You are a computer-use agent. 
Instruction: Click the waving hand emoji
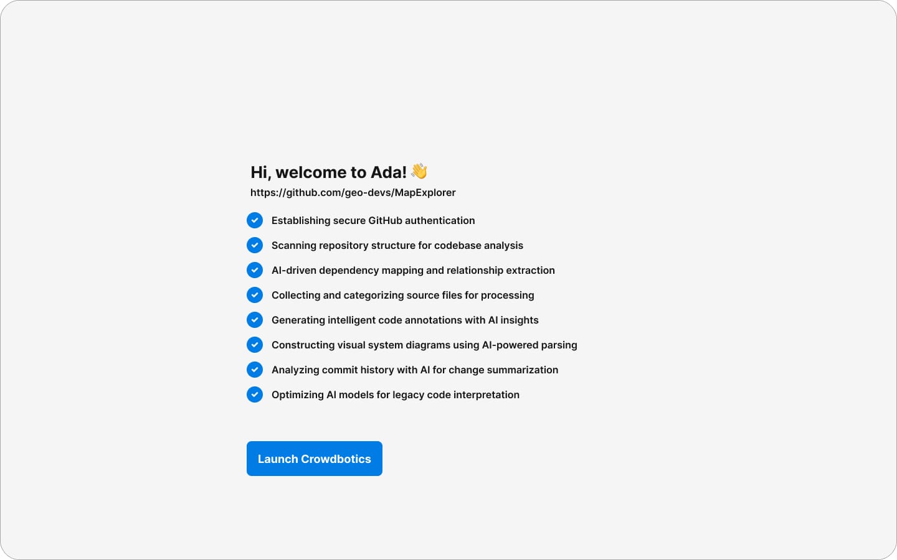coord(419,171)
